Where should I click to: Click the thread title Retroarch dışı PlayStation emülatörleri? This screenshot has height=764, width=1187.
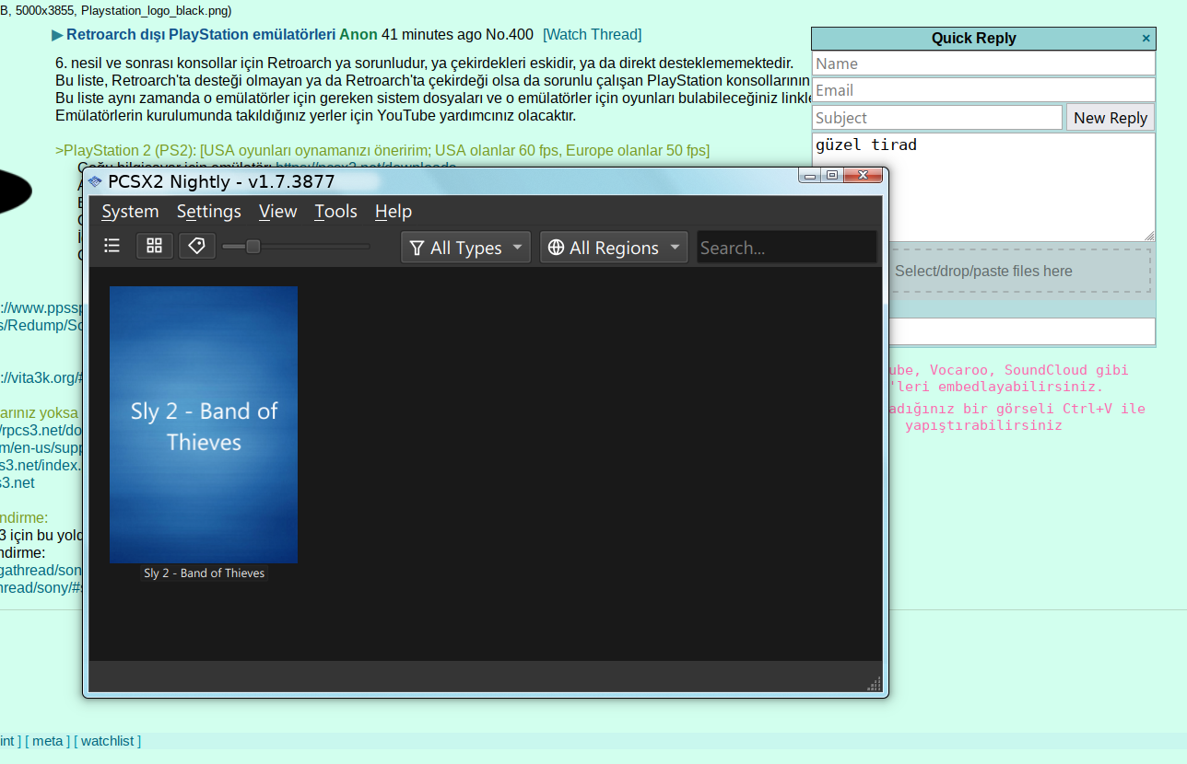[201, 35]
